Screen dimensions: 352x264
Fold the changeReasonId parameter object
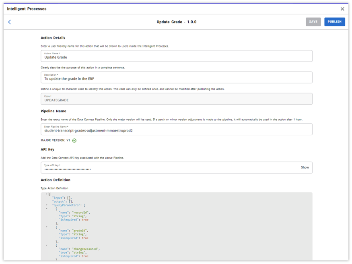(x=47, y=245)
